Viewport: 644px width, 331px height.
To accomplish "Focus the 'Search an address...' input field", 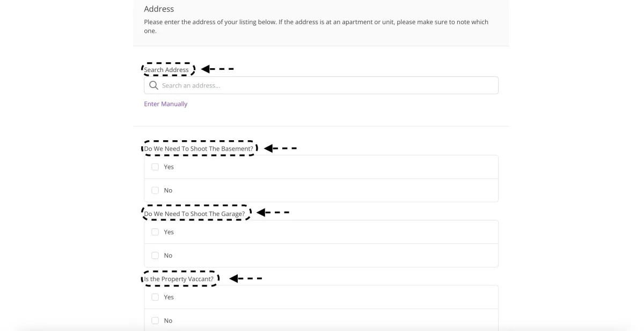I will [327, 85].
